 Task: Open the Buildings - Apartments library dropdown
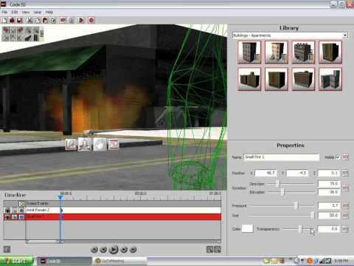tap(345, 35)
